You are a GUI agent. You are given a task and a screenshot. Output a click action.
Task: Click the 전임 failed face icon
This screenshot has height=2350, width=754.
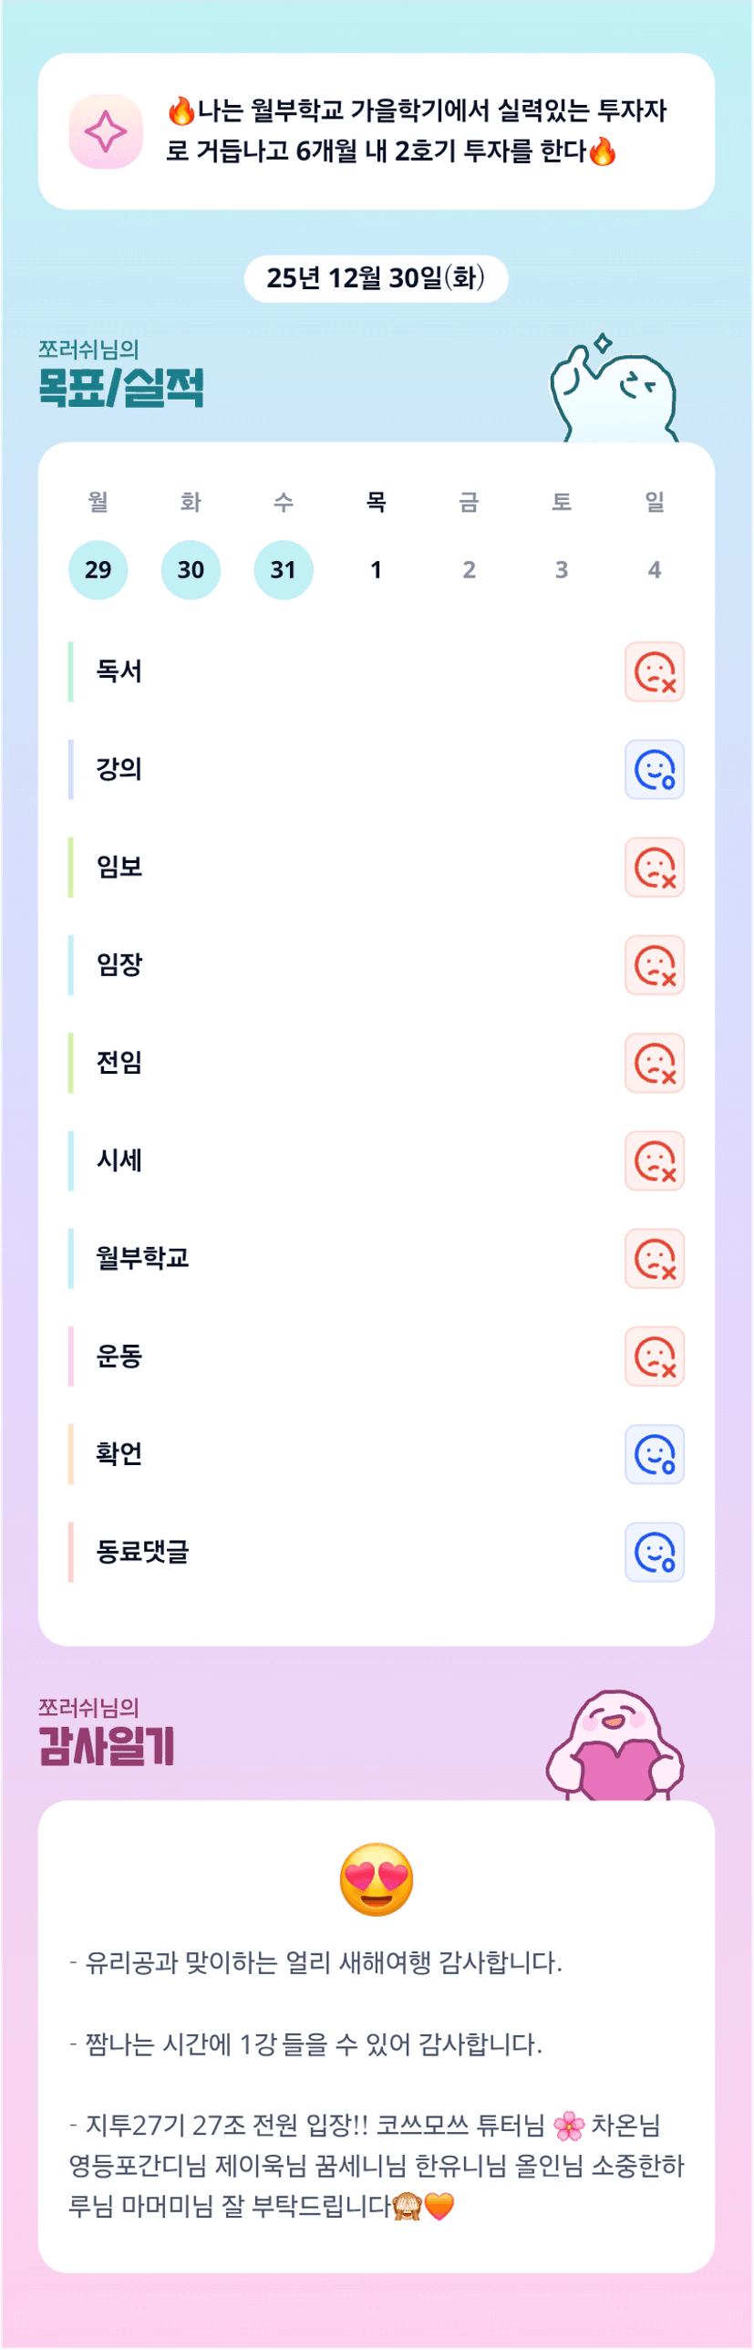point(654,1063)
